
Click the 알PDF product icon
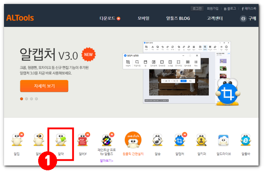83,139
